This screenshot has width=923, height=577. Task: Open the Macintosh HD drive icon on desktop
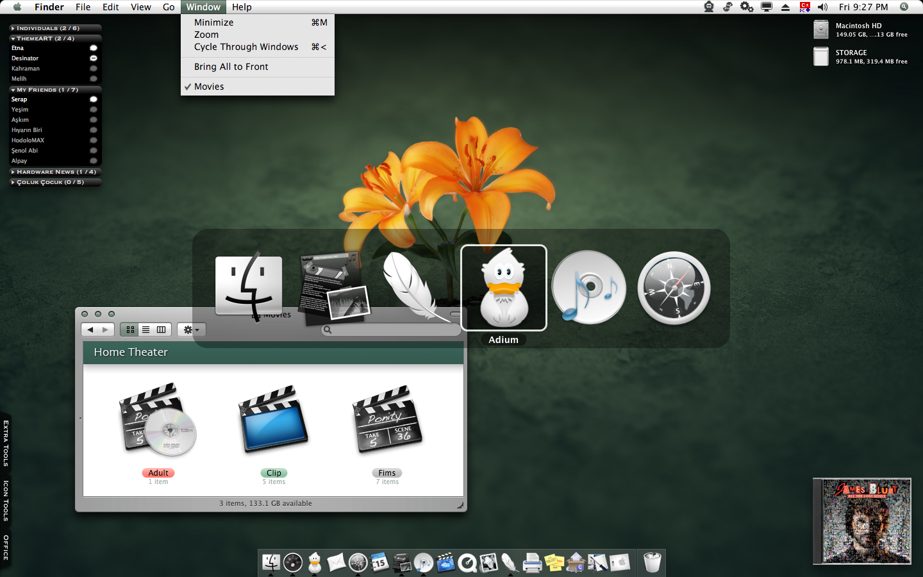tap(821, 29)
